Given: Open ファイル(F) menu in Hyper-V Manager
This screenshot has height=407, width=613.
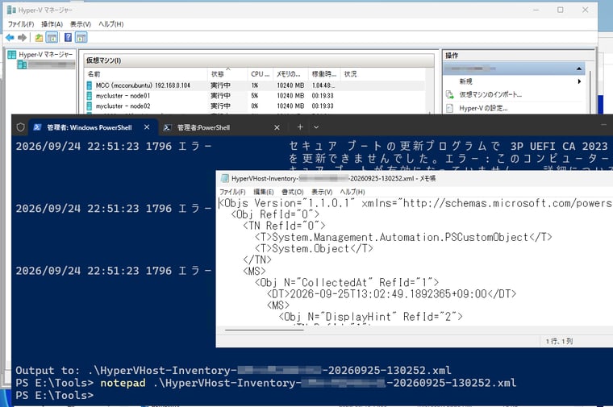Looking at the screenshot, I should [21, 24].
